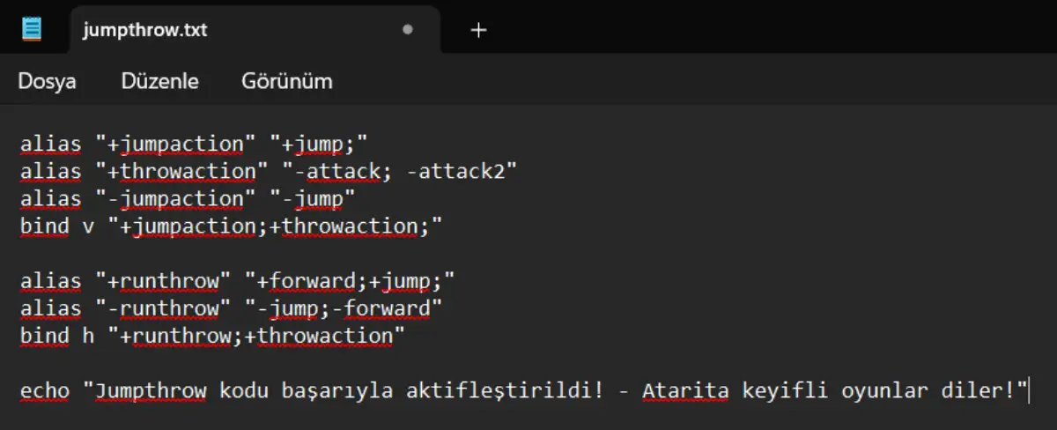Screen dimensions: 1057x430
Task: Click the empty line below "bind v" line
Action: (x=264, y=253)
